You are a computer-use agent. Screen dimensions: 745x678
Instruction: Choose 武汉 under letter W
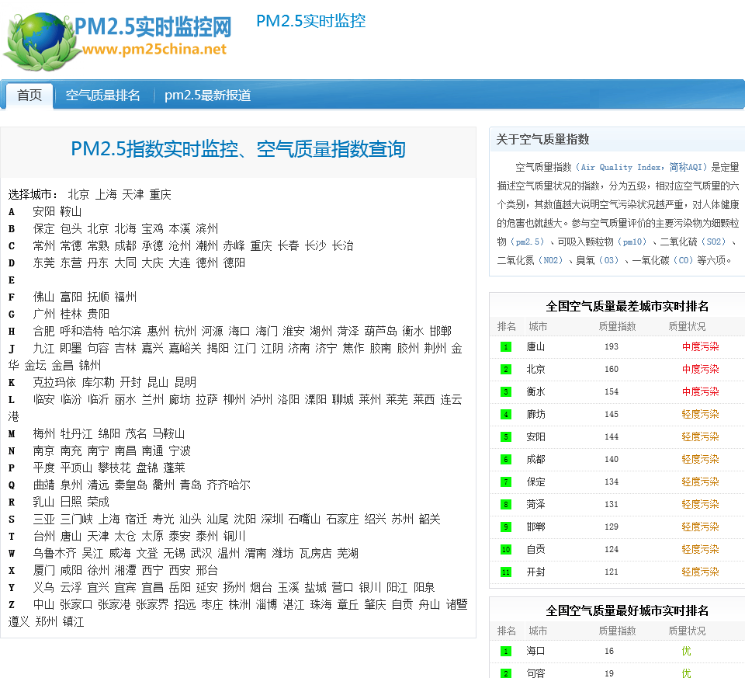click(201, 554)
